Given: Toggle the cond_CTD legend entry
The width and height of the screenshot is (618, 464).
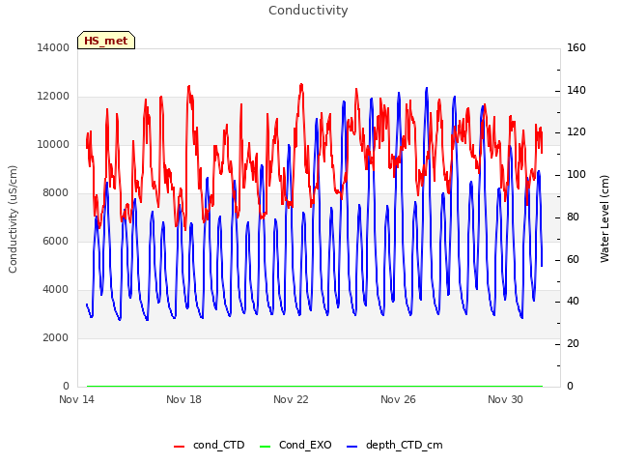Looking at the screenshot, I should pyautogui.click(x=210, y=445).
